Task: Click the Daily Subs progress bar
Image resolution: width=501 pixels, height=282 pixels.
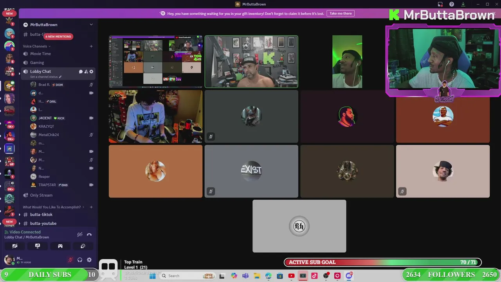Action: point(49,275)
